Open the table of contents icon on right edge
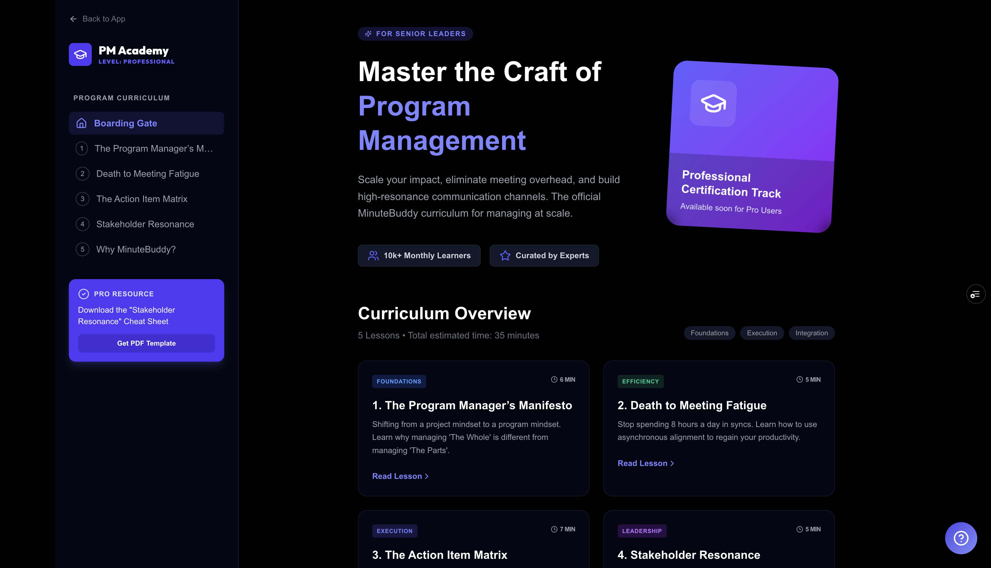 976,294
